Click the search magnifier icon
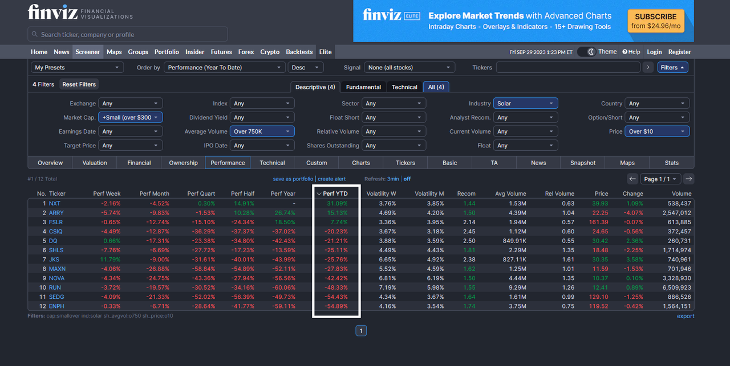The height and width of the screenshot is (366, 730). [35, 34]
